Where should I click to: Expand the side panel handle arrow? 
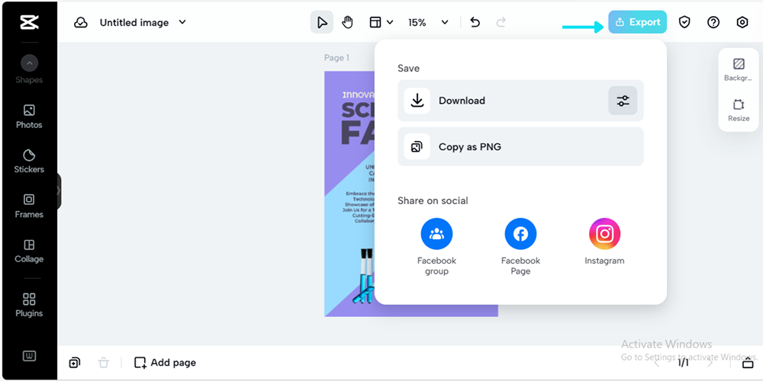pyautogui.click(x=59, y=191)
